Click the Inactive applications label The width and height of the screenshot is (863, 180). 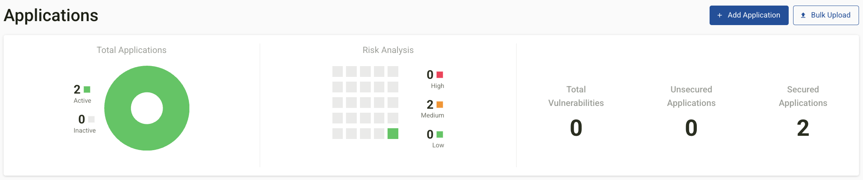tap(85, 131)
